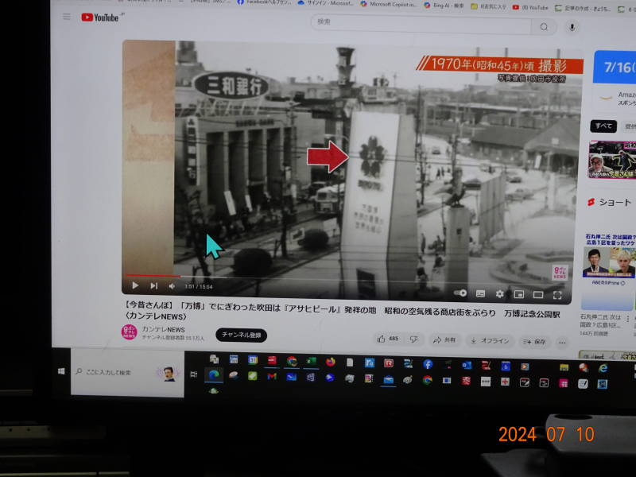The width and height of the screenshot is (636, 477).
Task: Dislike the video thumbs-down
Action: pos(413,339)
